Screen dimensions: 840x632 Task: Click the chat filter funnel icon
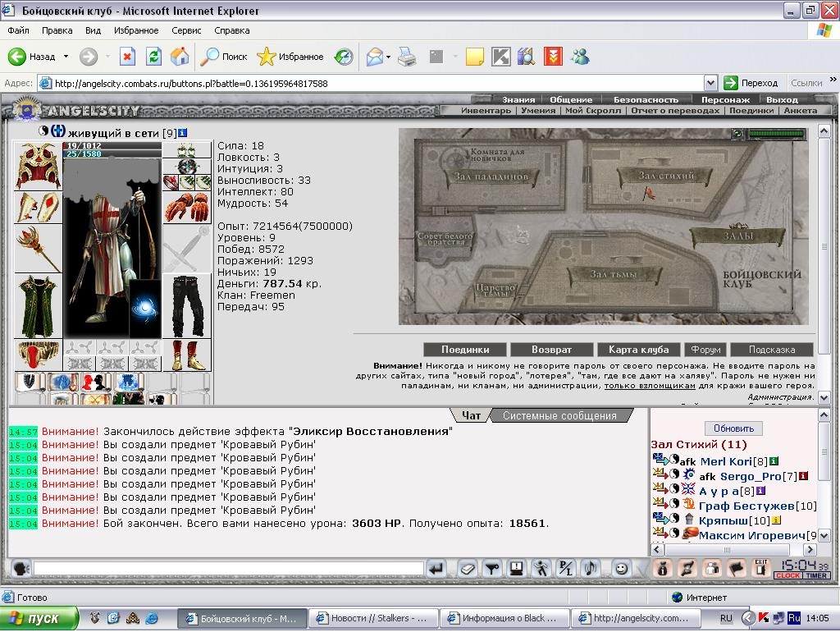[492, 569]
